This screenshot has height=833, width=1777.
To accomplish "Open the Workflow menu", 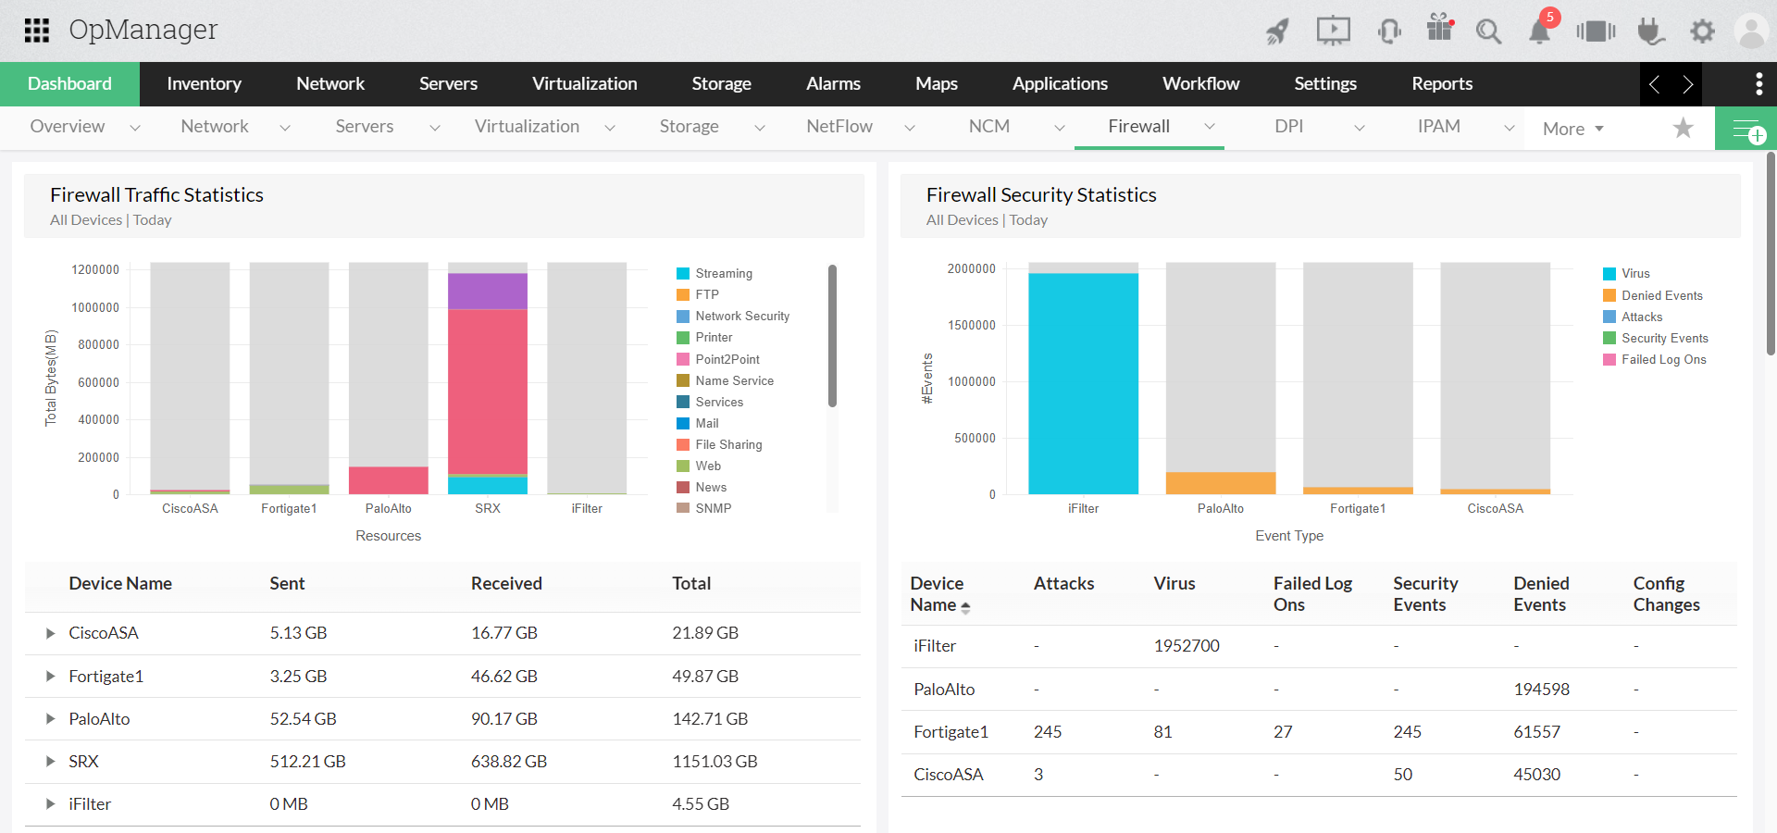I will 1200,84.
